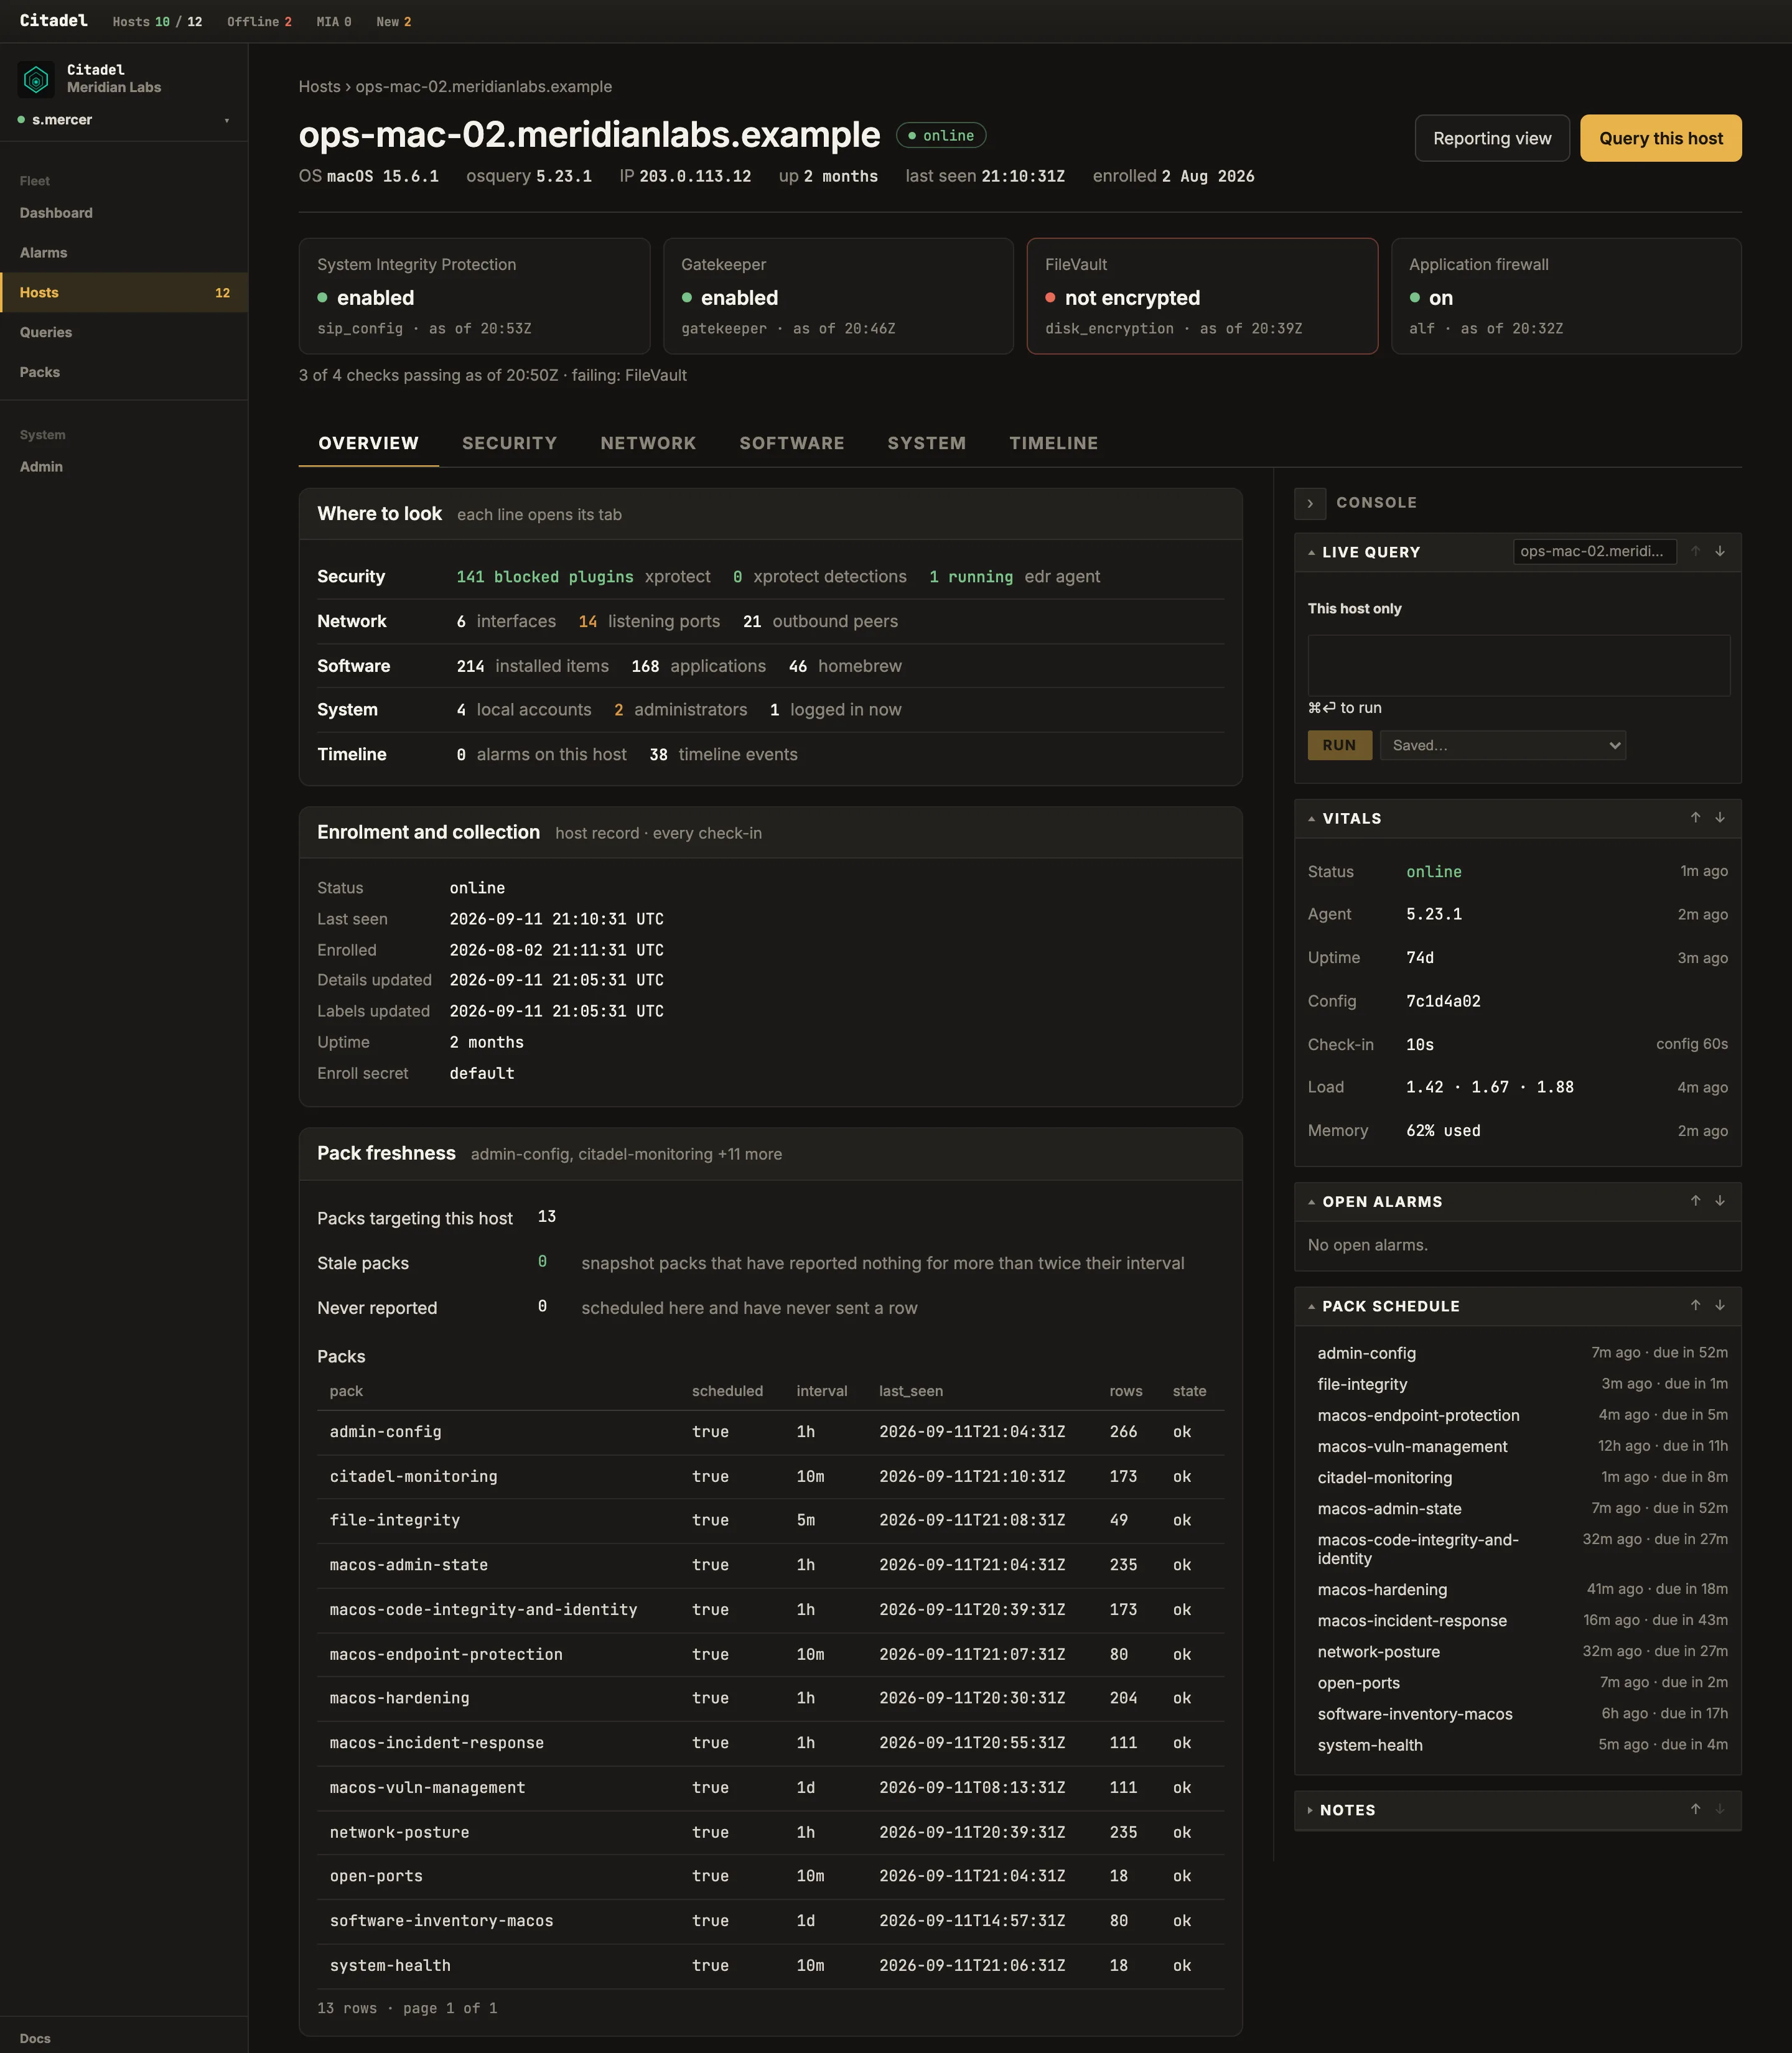Move Pack Schedule panel down with arrow

click(1720, 1305)
